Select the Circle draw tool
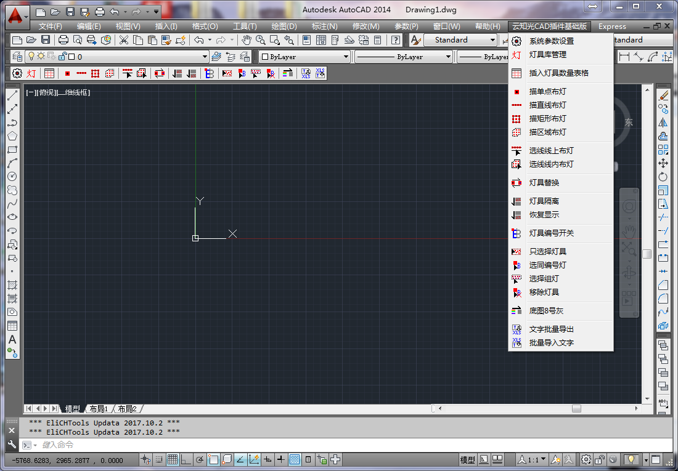The width and height of the screenshot is (678, 471). point(12,176)
